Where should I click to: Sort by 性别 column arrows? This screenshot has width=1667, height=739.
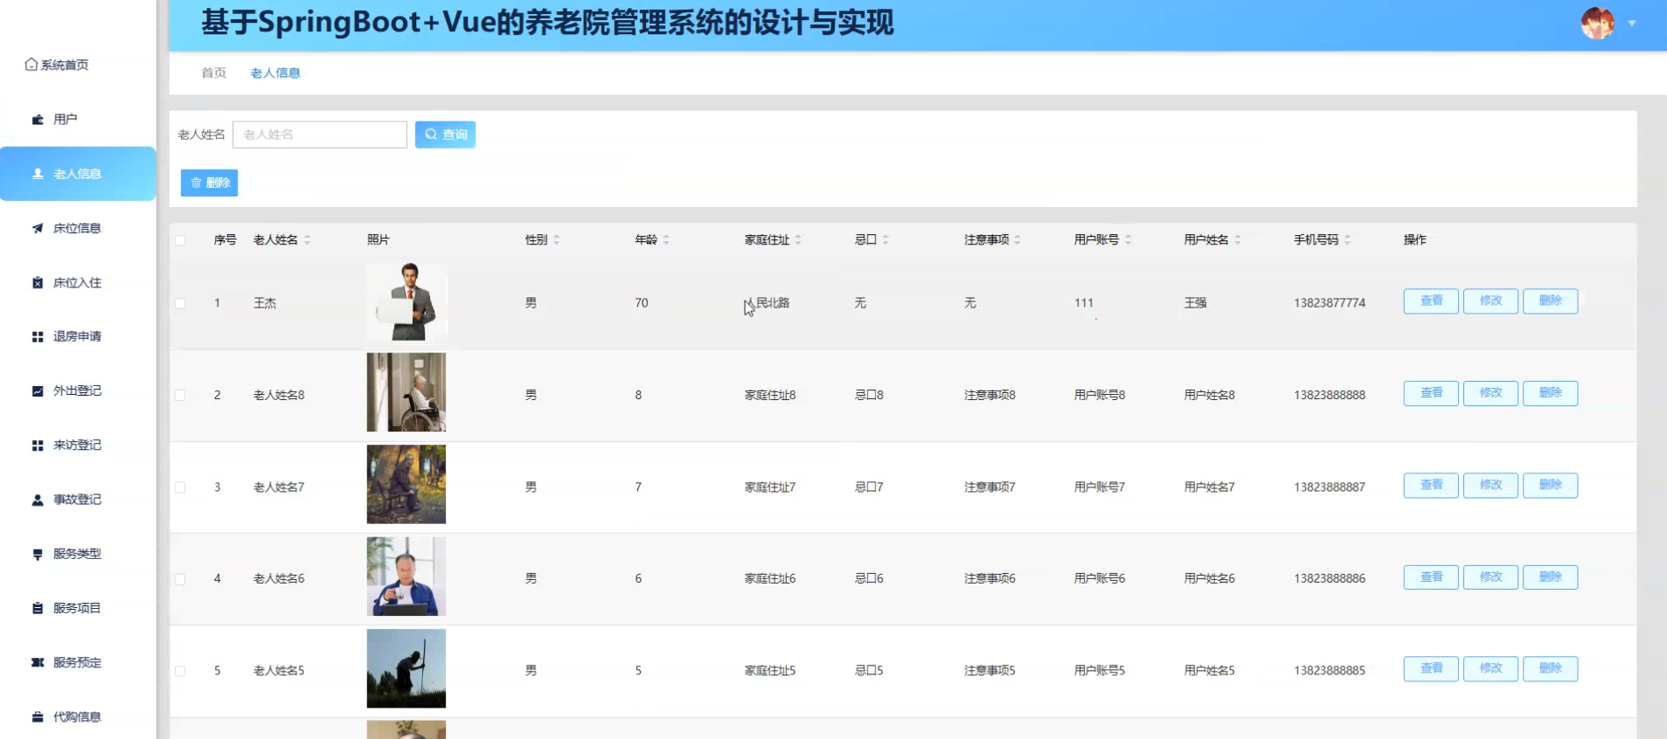(x=556, y=239)
